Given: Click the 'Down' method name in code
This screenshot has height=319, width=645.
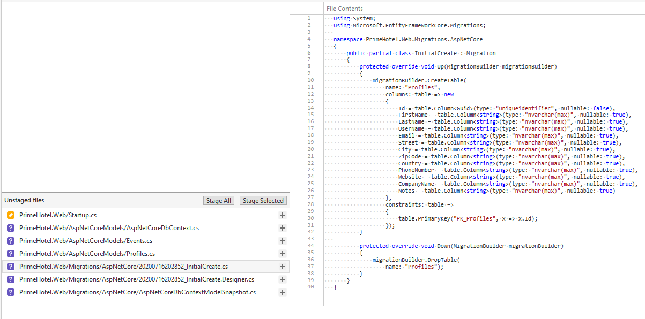Looking at the screenshot, I should [443, 246].
